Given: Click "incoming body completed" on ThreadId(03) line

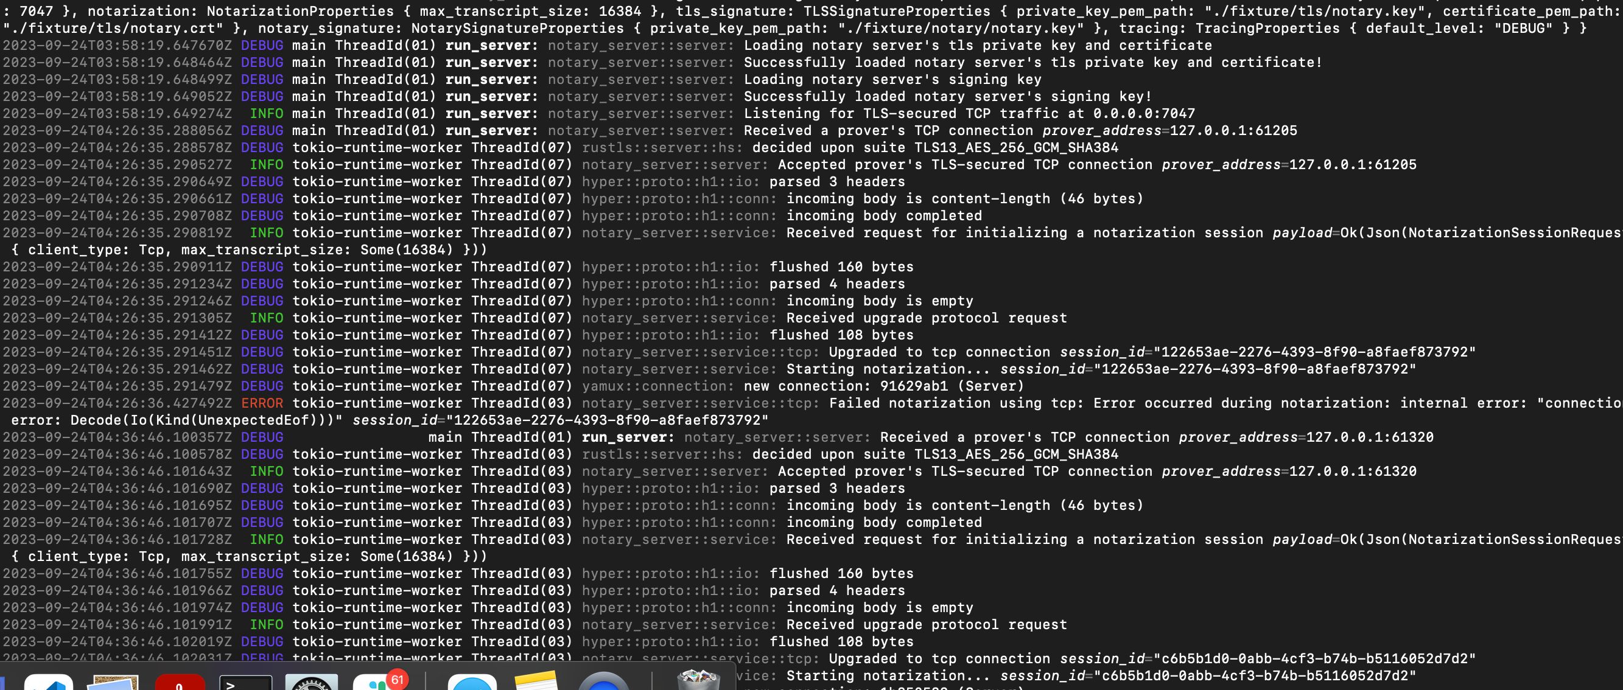Looking at the screenshot, I should (x=884, y=523).
